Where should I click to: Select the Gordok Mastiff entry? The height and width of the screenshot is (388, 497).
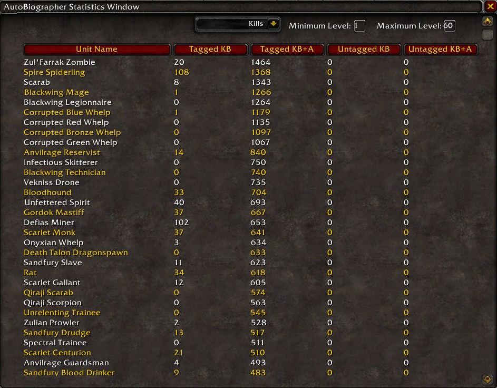[54, 212]
